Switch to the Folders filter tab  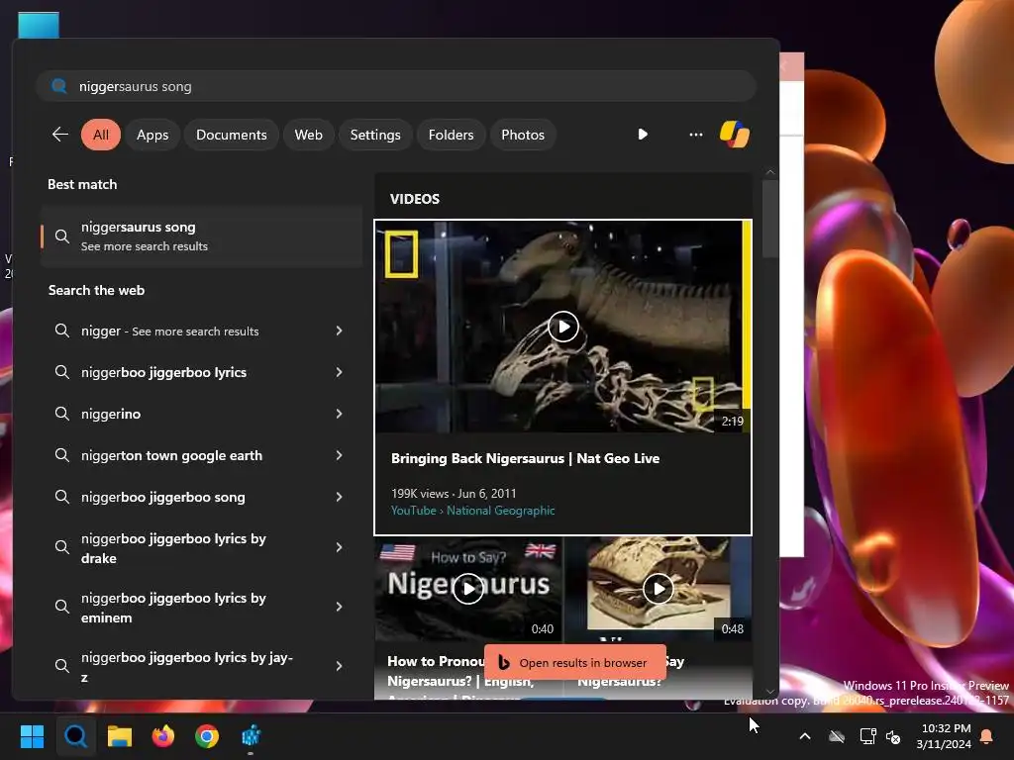pyautogui.click(x=451, y=135)
